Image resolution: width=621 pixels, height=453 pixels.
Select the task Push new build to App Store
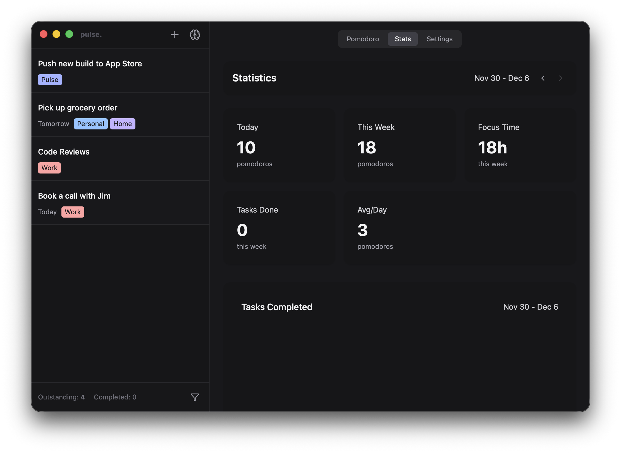[90, 64]
